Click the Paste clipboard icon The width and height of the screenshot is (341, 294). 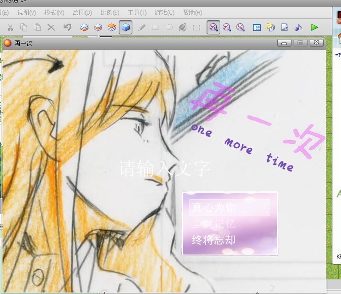(x=37, y=27)
